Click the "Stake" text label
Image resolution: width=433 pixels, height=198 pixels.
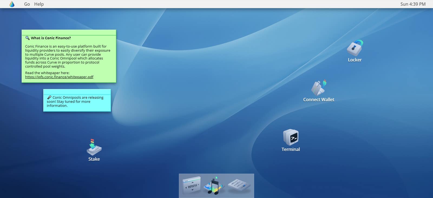pyautogui.click(x=94, y=159)
